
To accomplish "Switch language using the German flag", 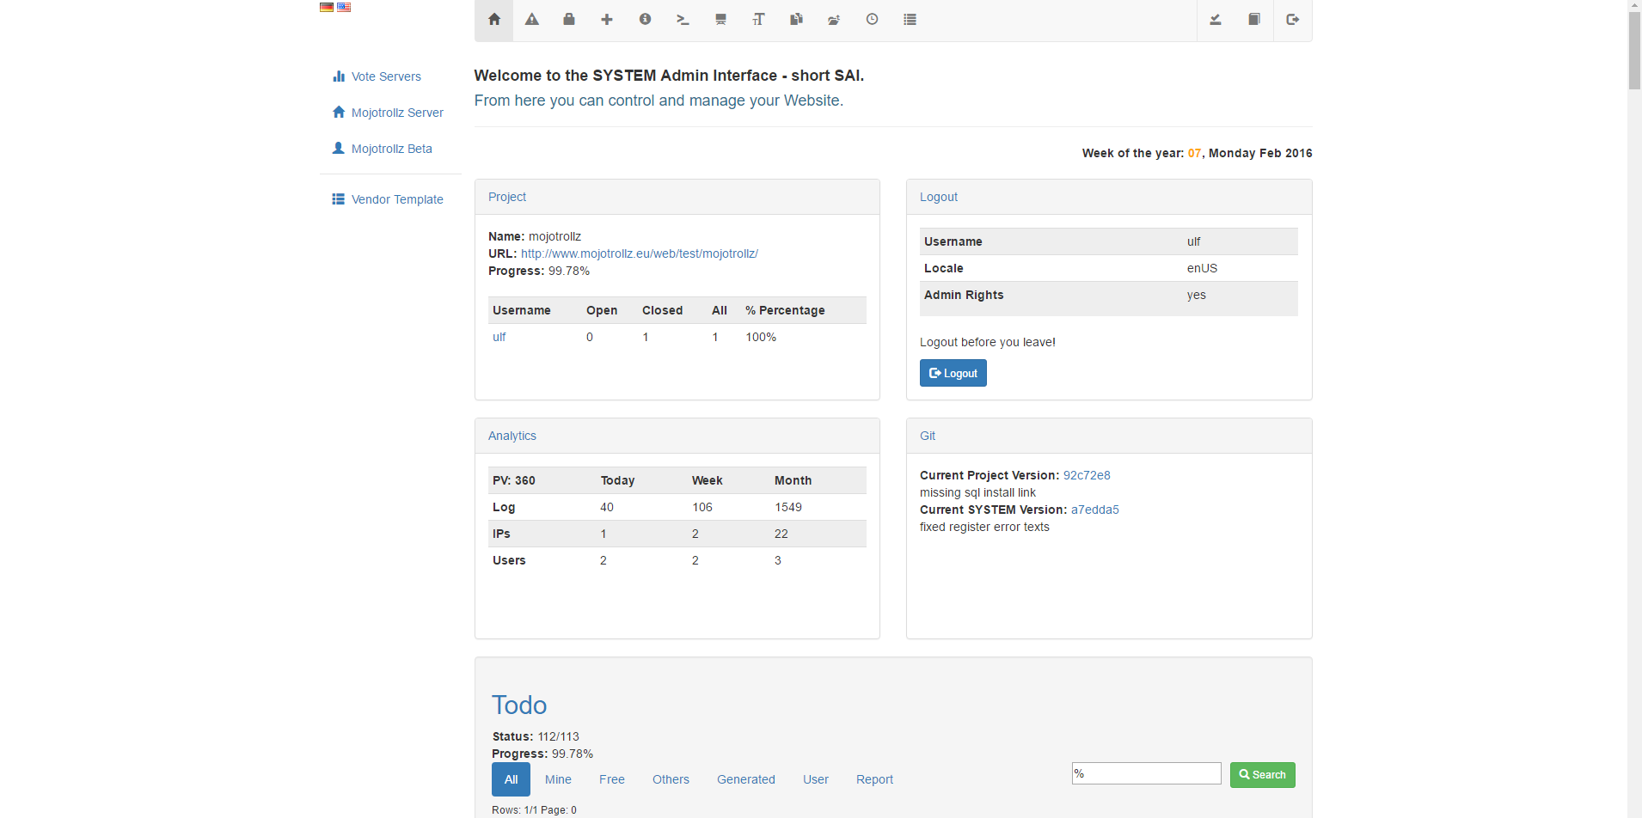I will point(327,7).
